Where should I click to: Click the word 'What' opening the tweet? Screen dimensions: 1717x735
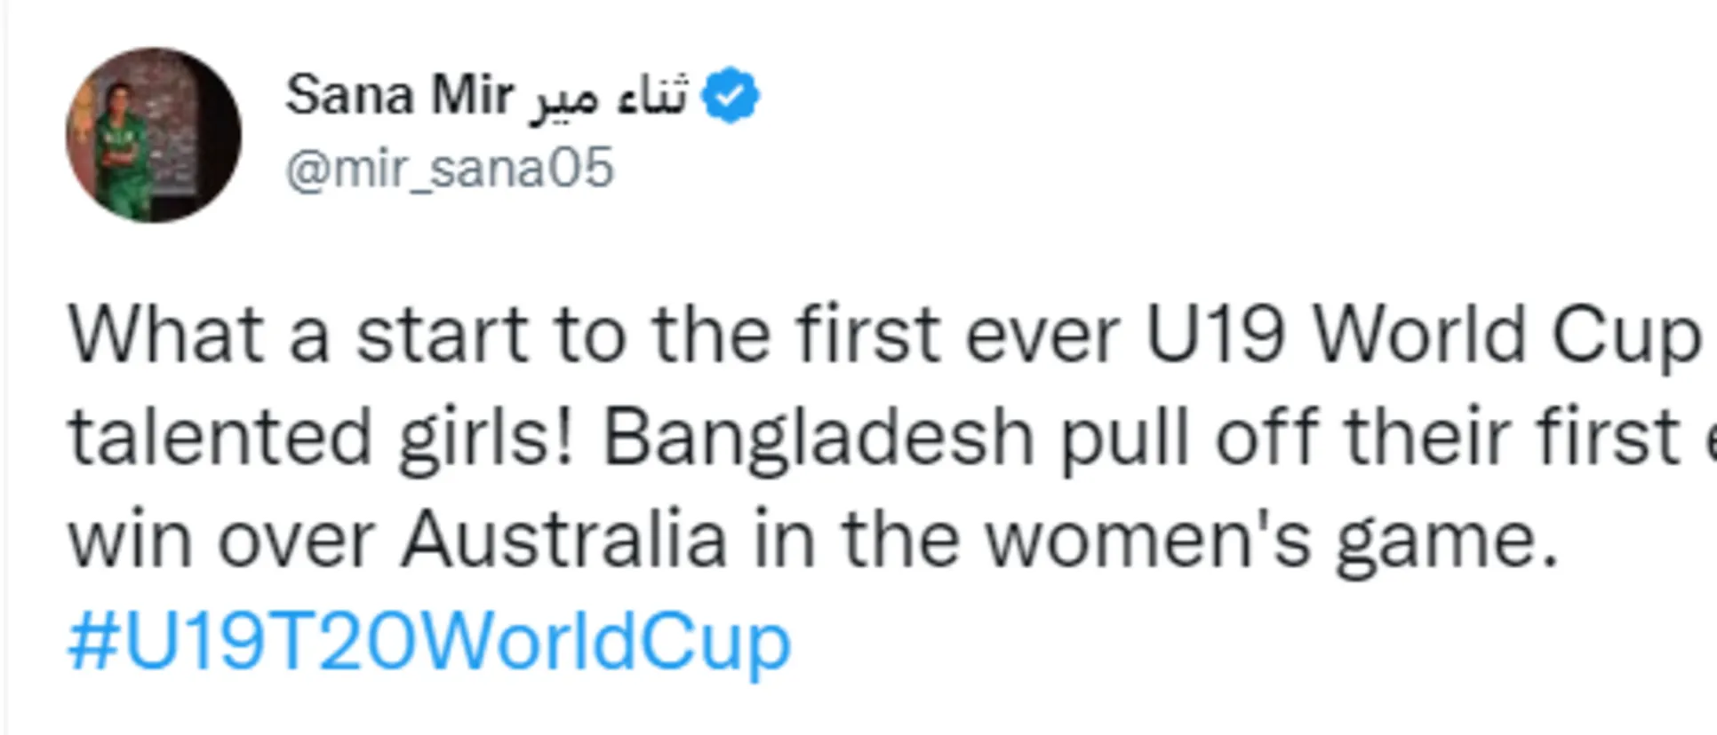coord(166,336)
